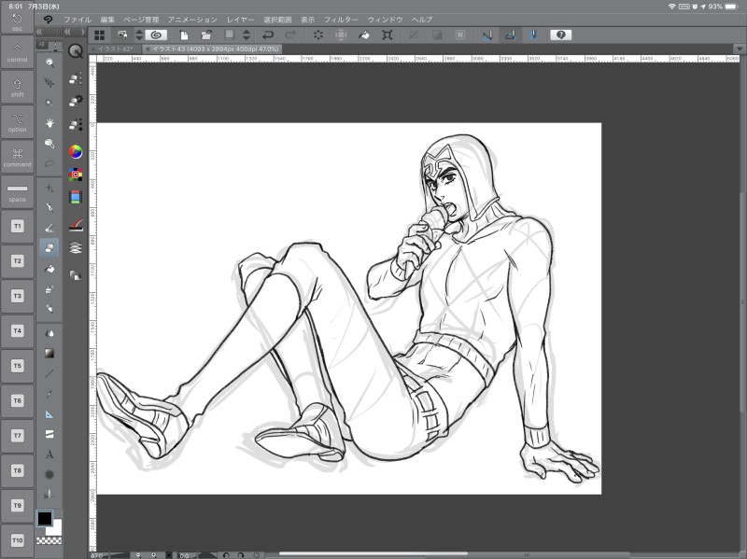Open the up-down arrows next to the CLIP STUDIO icon
Screen dimensions: 747x559
coord(139,35)
